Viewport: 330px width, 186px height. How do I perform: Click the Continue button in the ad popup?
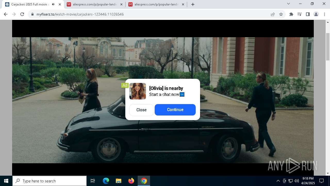tap(175, 110)
